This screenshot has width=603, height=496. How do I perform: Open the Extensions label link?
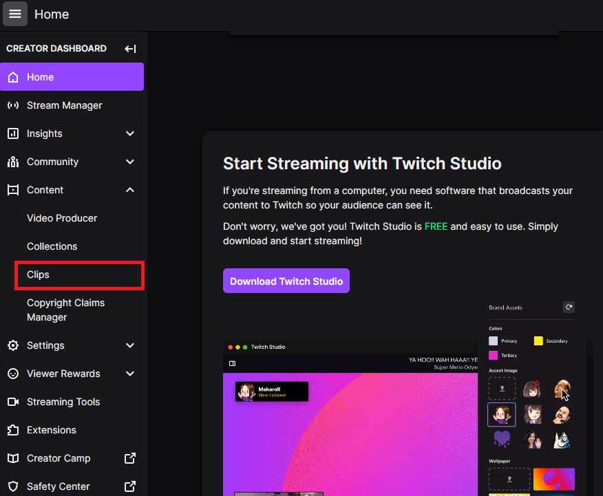pyautogui.click(x=52, y=430)
